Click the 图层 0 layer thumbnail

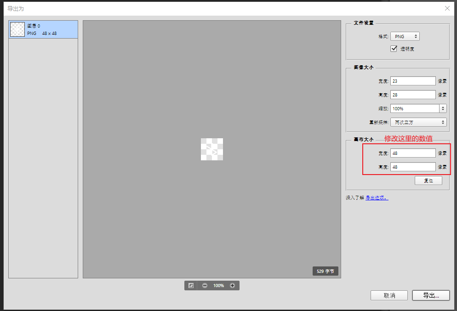(17, 29)
